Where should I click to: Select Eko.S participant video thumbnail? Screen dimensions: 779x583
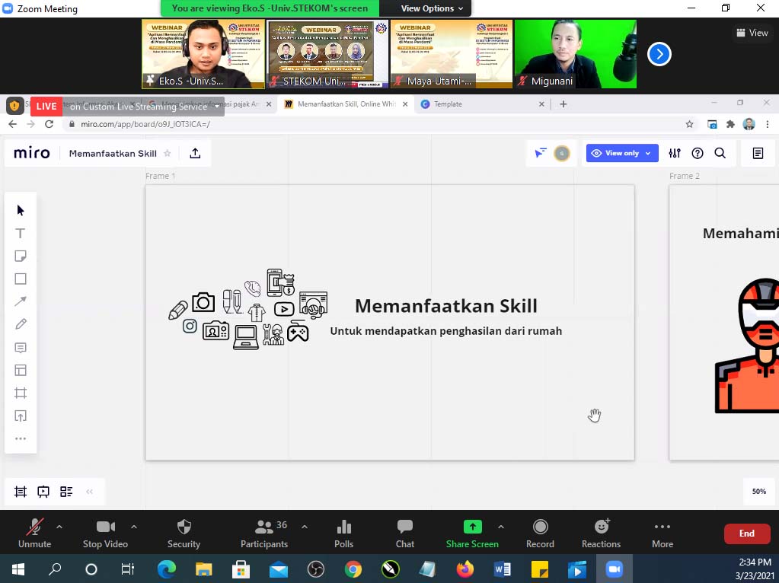[203, 53]
